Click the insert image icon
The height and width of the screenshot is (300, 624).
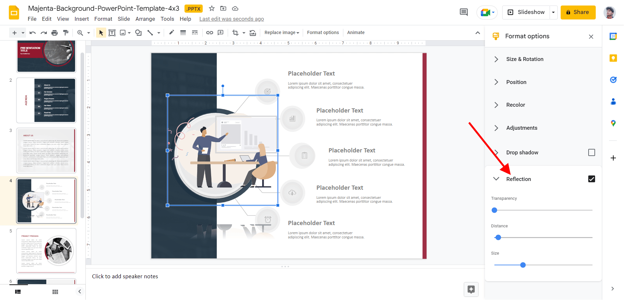tap(123, 33)
